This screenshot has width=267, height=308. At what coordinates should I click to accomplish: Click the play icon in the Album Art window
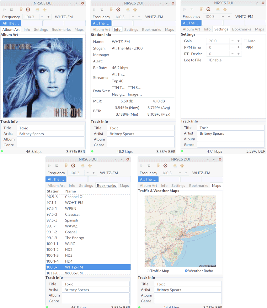click(4, 9)
